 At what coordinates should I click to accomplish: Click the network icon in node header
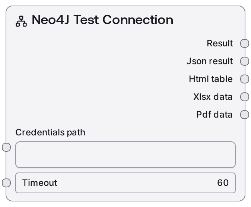(x=22, y=22)
